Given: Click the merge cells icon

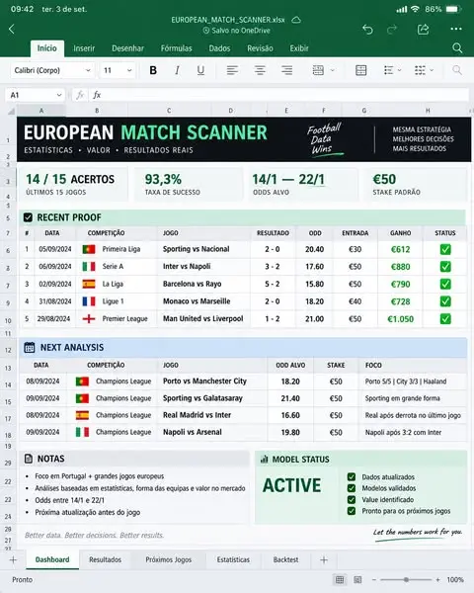Looking at the screenshot, I should (318, 70).
